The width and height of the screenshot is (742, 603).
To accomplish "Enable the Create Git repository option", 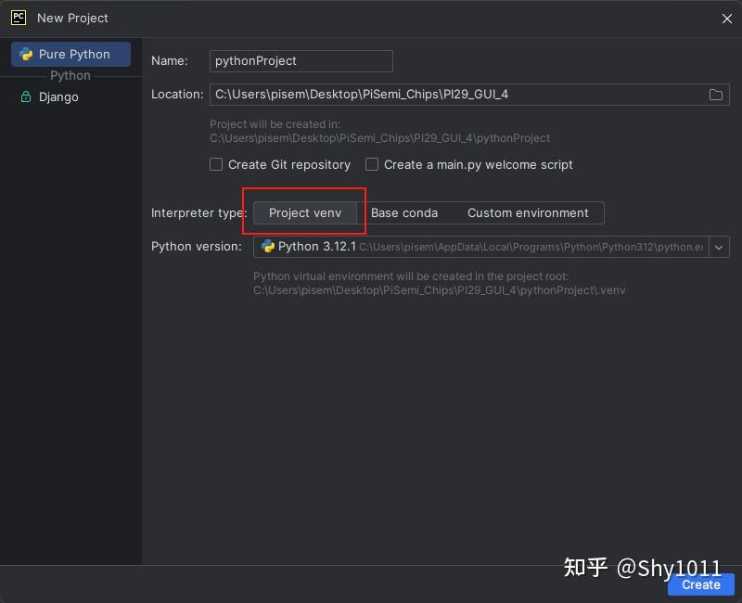I will (x=215, y=164).
